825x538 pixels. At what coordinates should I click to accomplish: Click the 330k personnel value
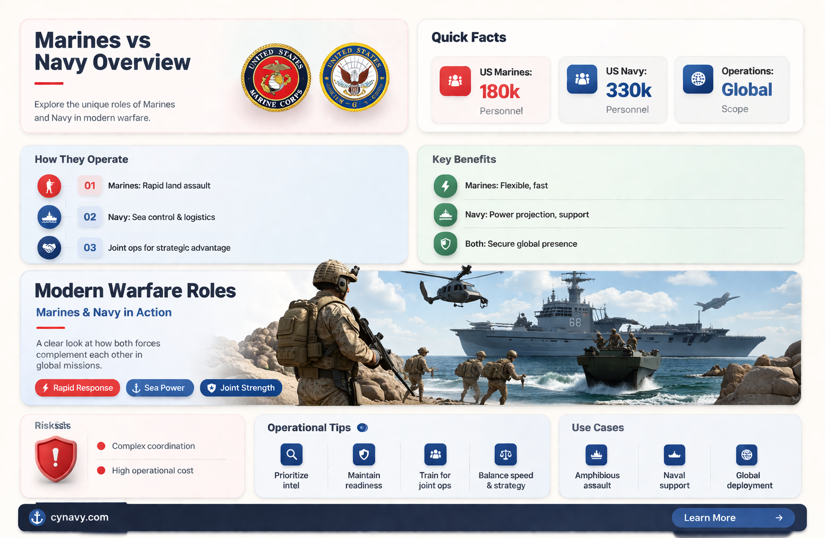click(629, 90)
